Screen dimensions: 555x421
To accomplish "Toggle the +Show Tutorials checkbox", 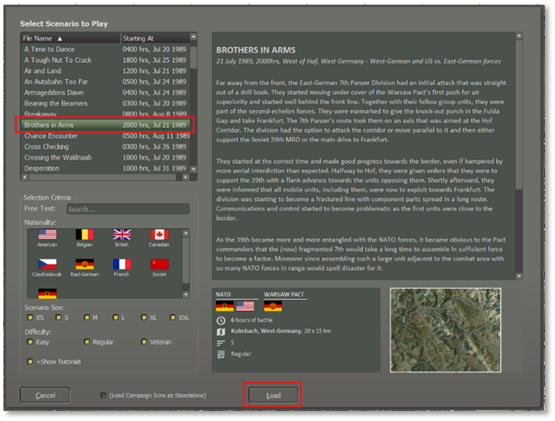I will [29, 360].
